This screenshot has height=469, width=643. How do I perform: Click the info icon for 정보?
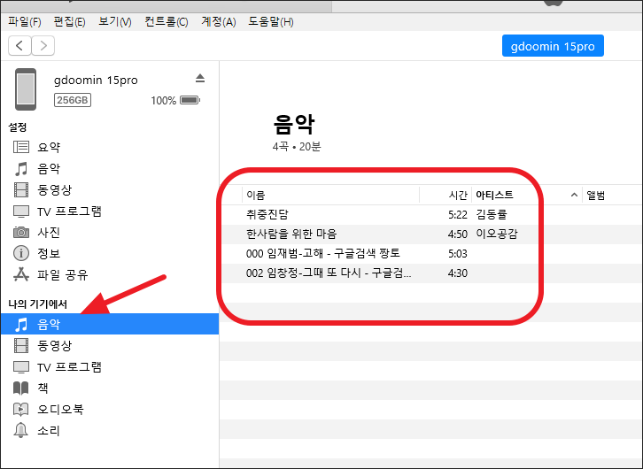click(21, 253)
